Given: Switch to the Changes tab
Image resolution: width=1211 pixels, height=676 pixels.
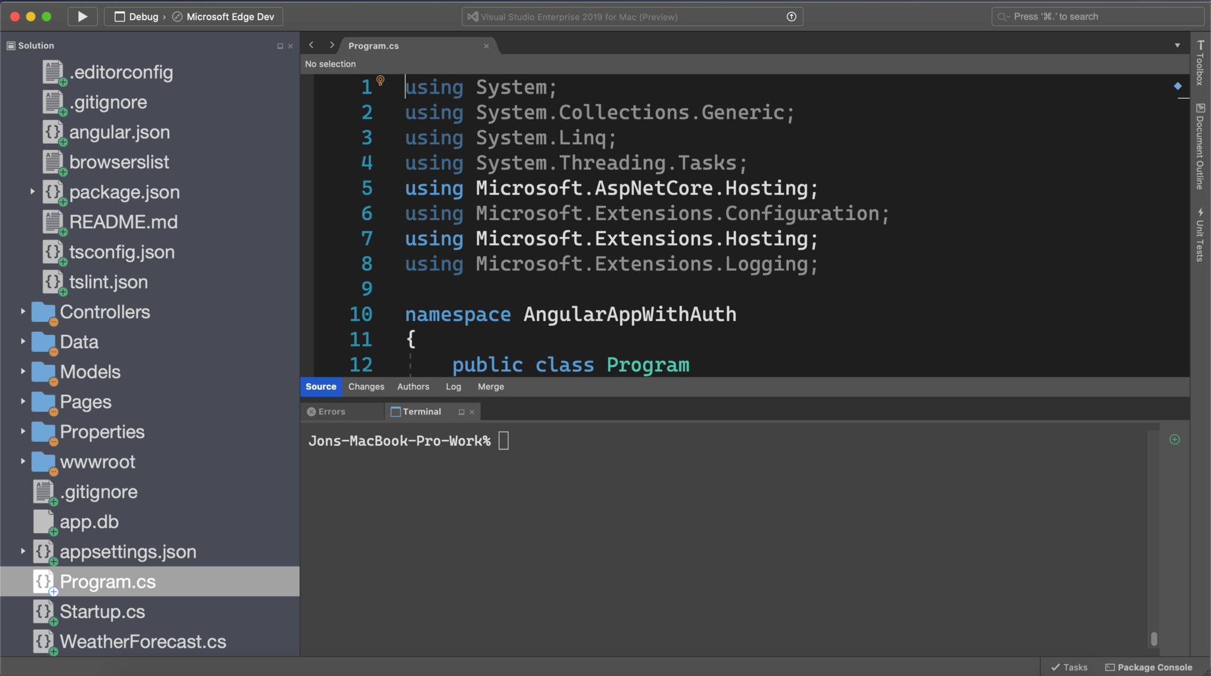Looking at the screenshot, I should (x=367, y=386).
